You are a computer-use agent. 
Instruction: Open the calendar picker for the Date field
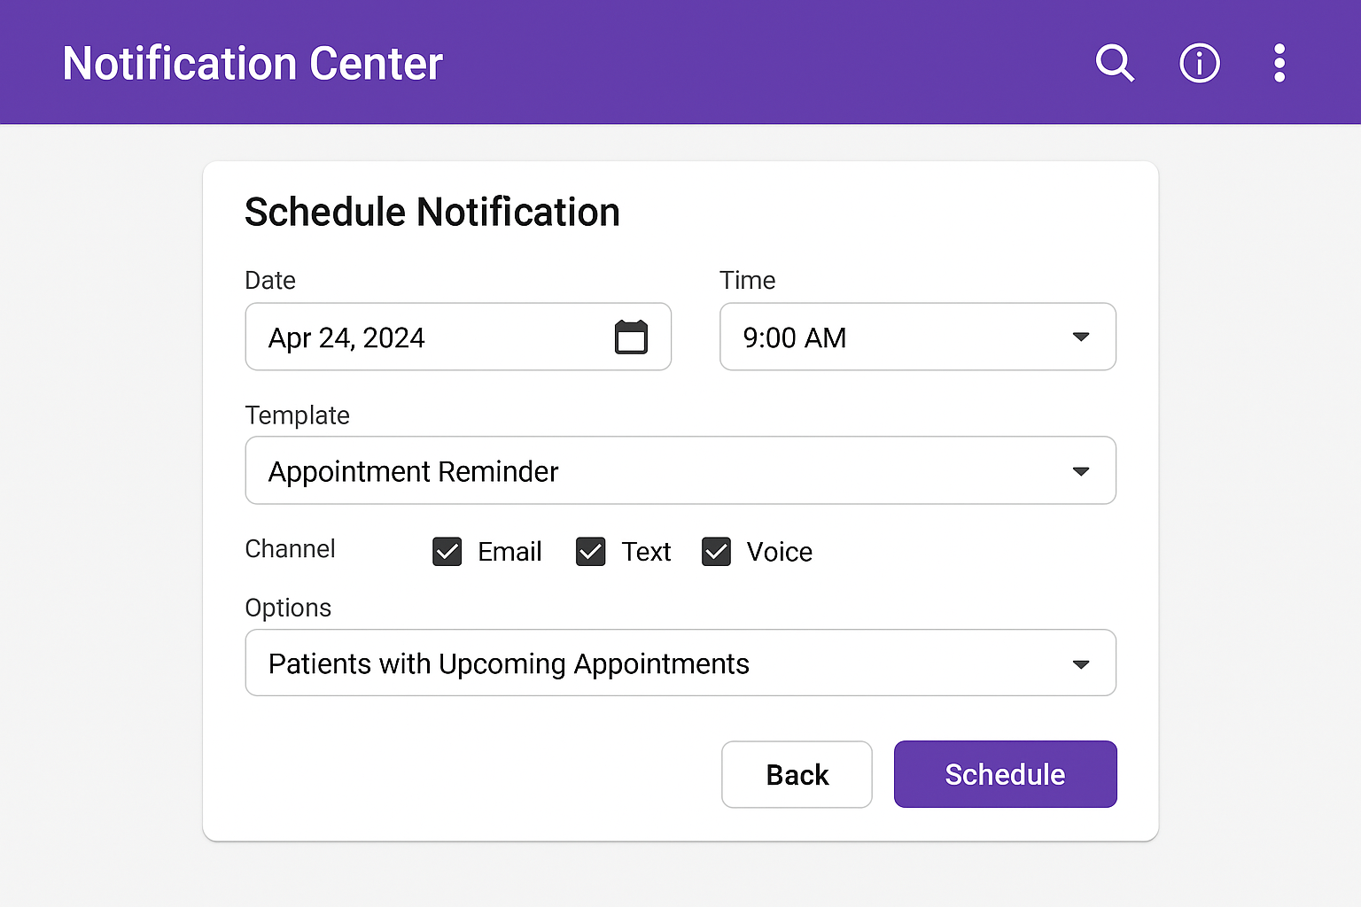pos(631,337)
